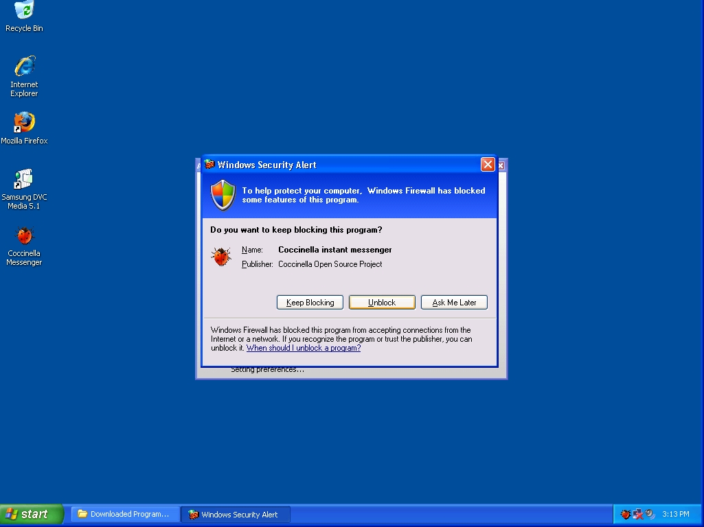
Task: Click the Windows Firewall shield icon
Action: point(223,195)
